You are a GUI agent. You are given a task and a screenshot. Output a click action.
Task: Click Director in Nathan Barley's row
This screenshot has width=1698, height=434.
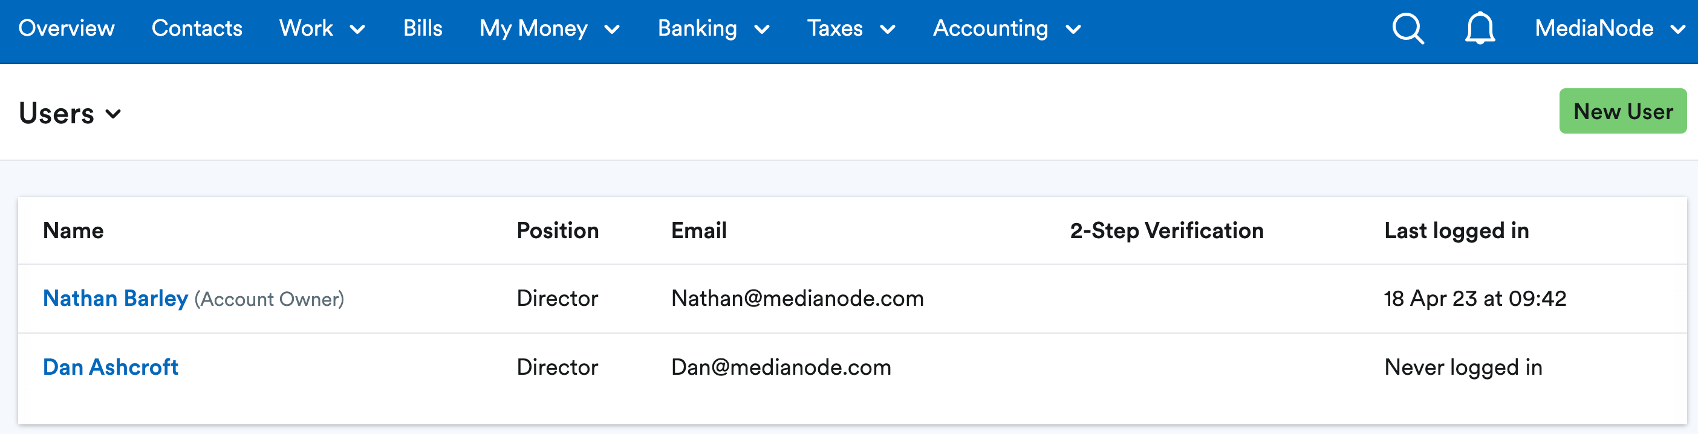point(558,299)
